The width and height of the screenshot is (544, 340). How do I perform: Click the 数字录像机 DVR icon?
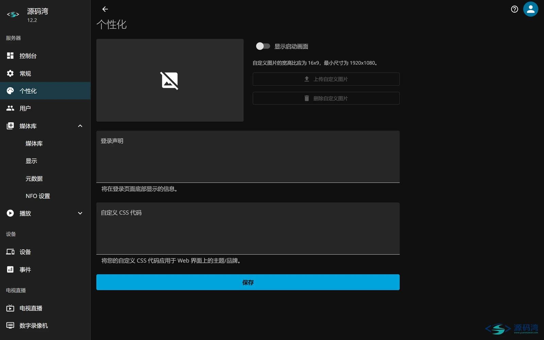pos(10,325)
